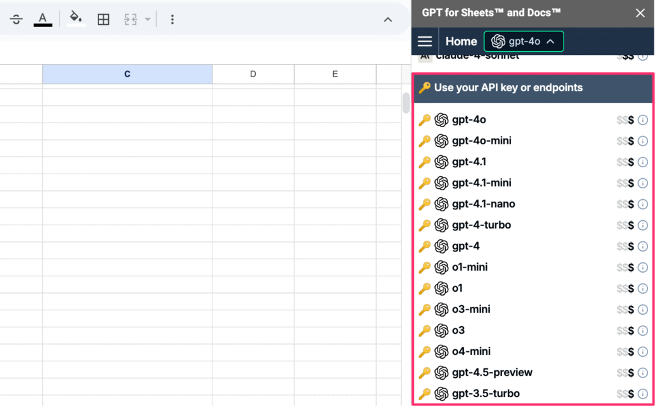The image size is (655, 406).
Task: Open the fill color paint bucket
Action: [76, 19]
